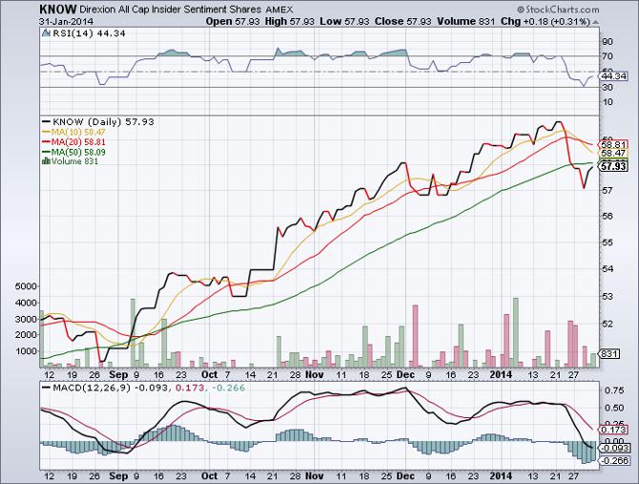
Task: Click the -0.266 value in the MACD legend
Action: tap(228, 388)
